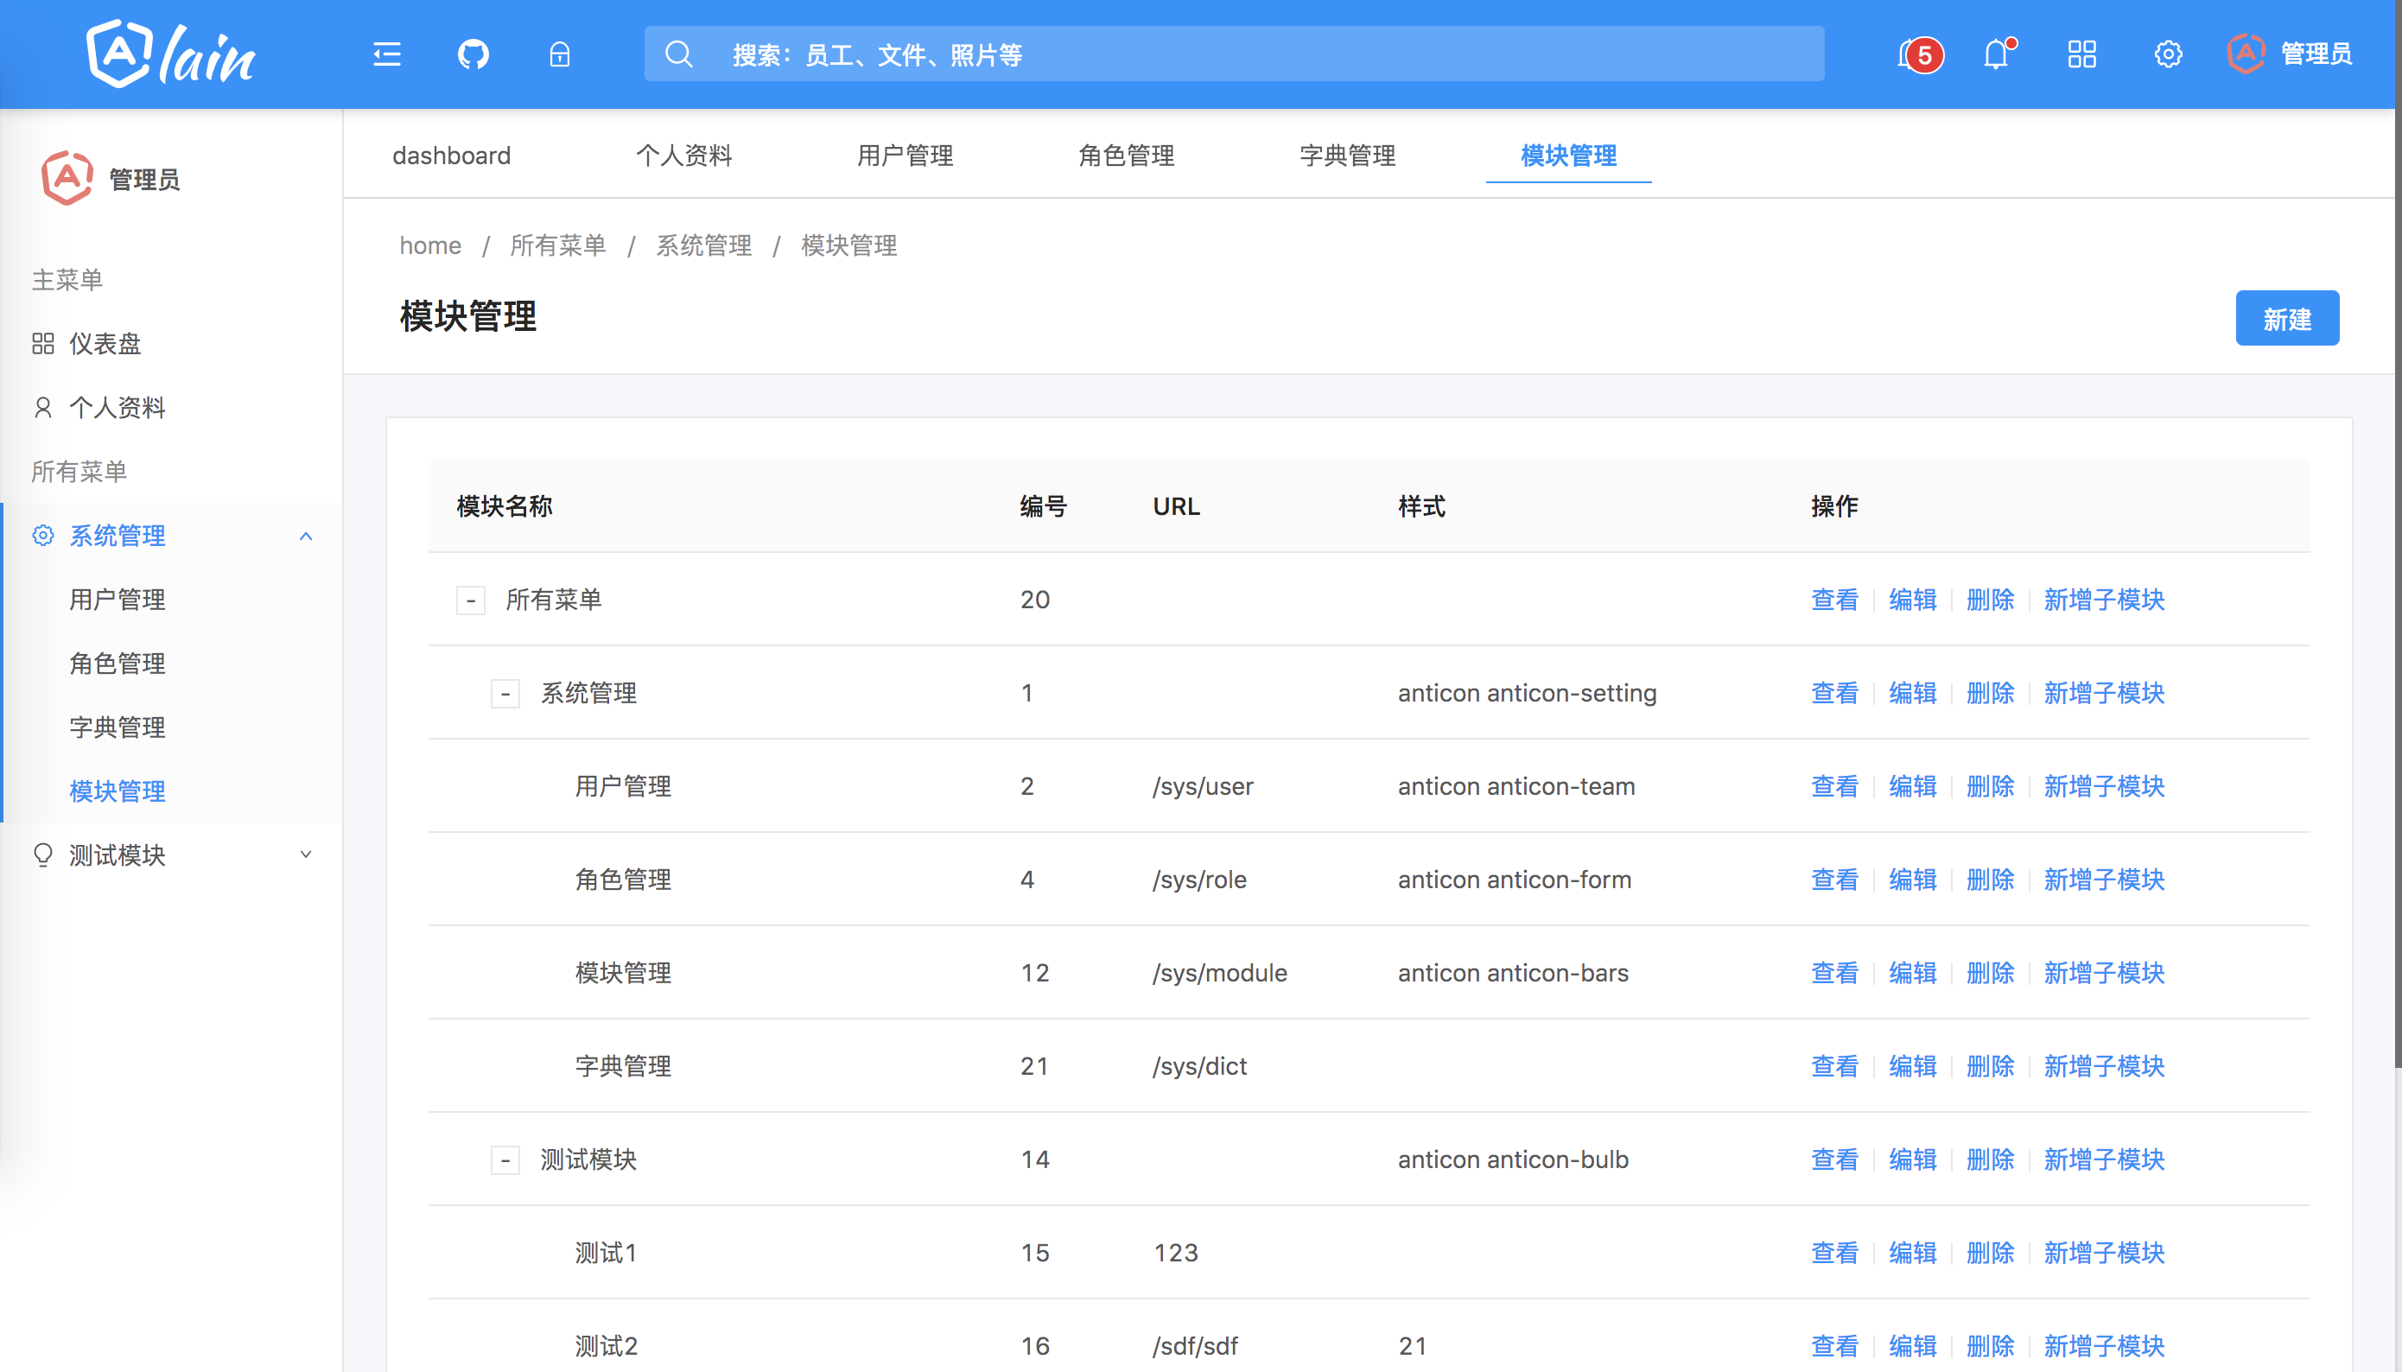
Task: Open the GitHub icon link
Action: [x=473, y=54]
